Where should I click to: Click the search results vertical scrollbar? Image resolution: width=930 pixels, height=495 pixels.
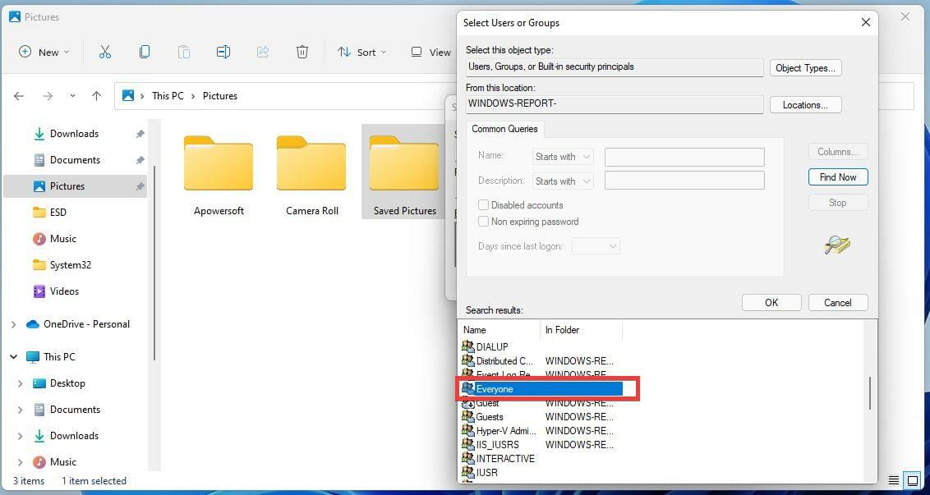click(x=870, y=393)
